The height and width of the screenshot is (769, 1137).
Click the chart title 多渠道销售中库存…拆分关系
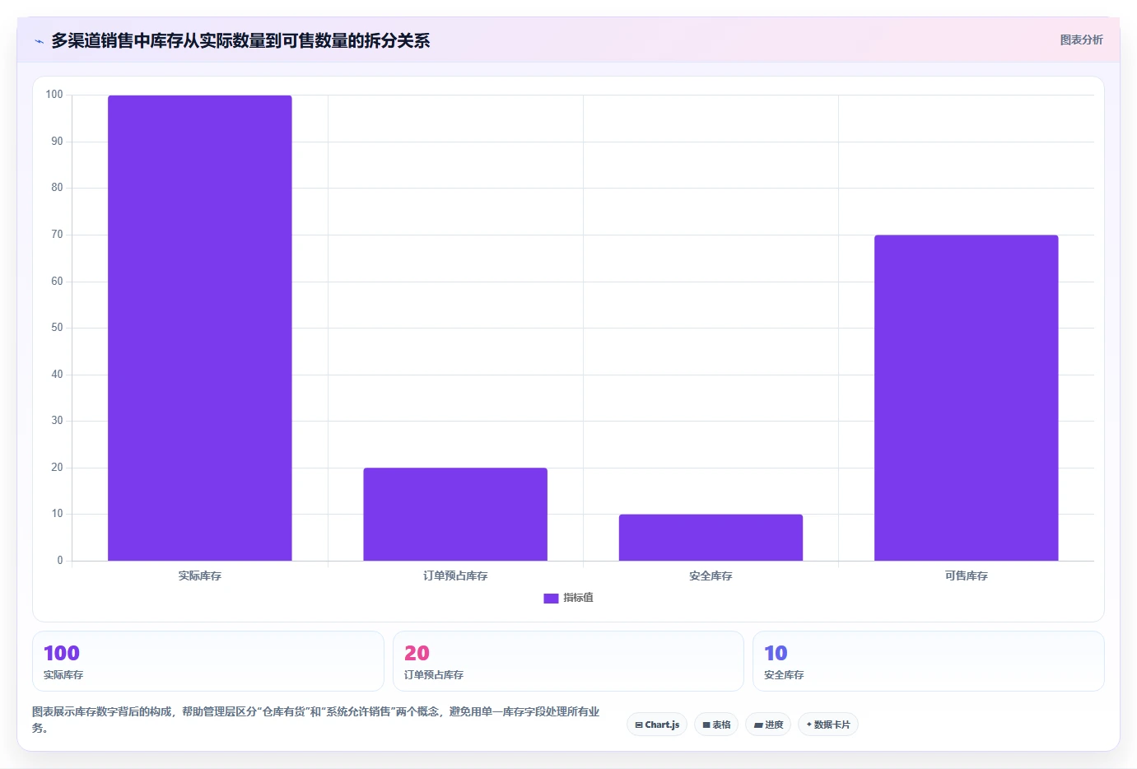click(240, 40)
